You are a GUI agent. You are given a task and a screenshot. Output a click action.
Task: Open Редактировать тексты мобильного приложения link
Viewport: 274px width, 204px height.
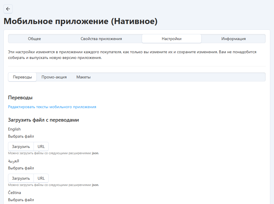click(52, 107)
